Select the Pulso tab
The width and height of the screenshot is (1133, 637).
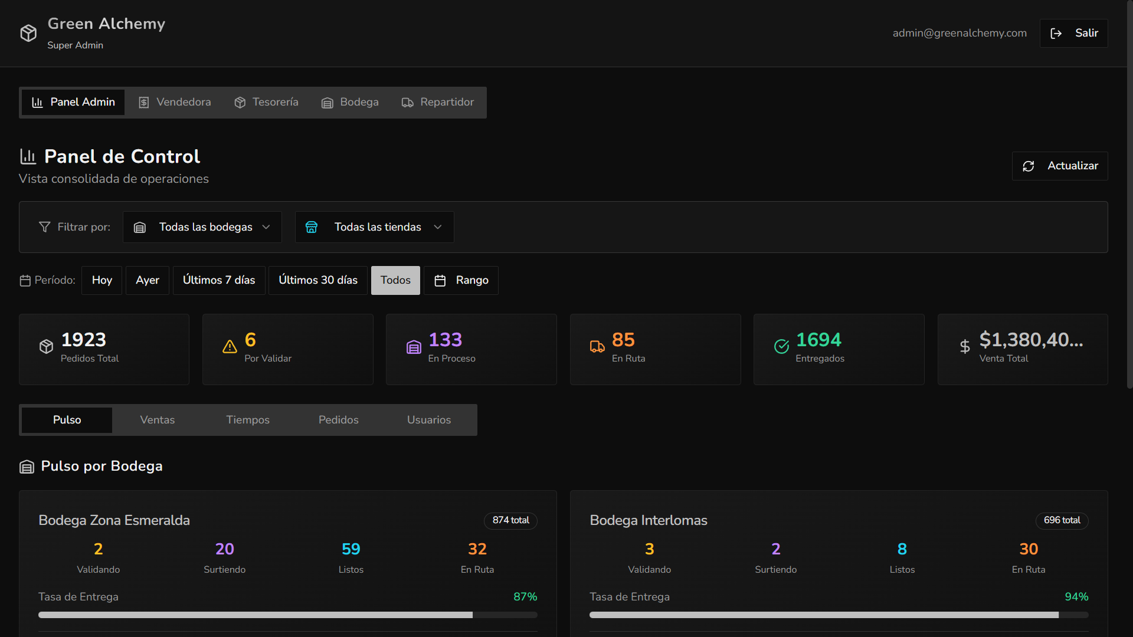pyautogui.click(x=67, y=420)
